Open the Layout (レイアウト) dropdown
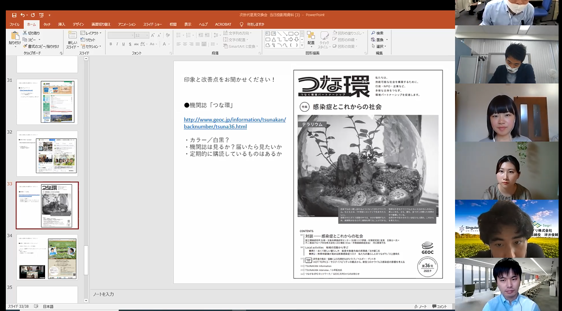The width and height of the screenshot is (562, 311). click(91, 33)
